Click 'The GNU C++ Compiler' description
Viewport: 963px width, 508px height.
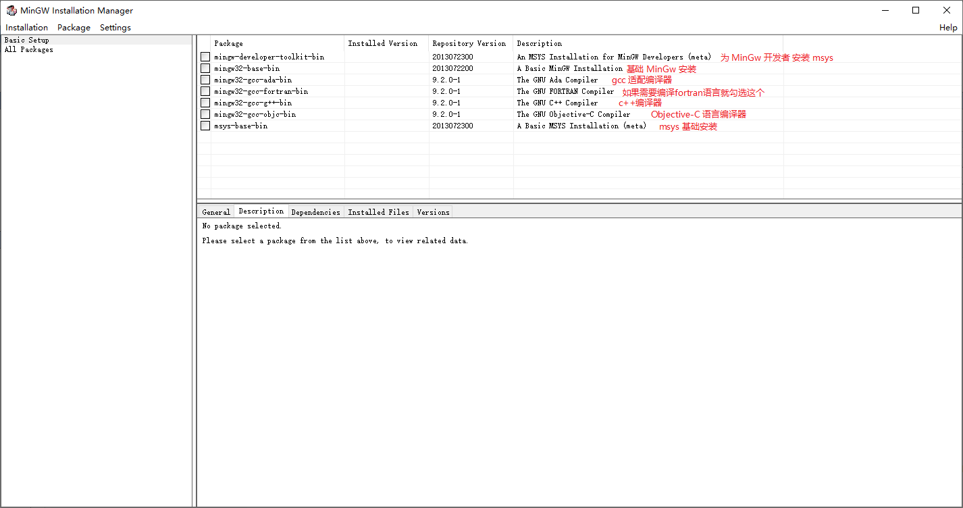558,103
